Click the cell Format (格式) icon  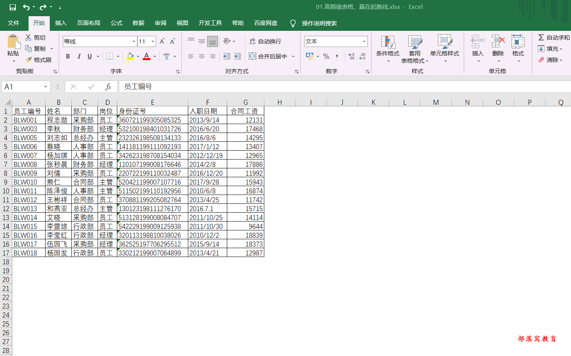tap(518, 41)
